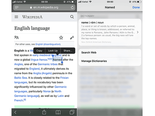Tap the Wikipedia wordmark logo
This screenshot has width=155, height=116.
[x=32, y=17]
